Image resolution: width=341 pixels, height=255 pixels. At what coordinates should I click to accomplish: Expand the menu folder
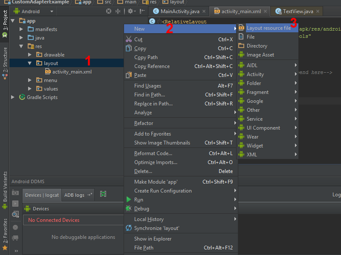tap(30, 80)
